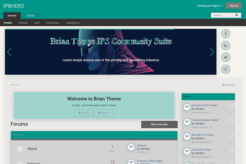Select Staff in the sub navigation
The image size is (246, 164).
pyautogui.click(x=37, y=23)
